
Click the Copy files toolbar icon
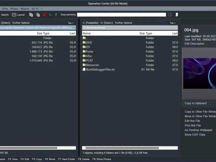point(31,15)
